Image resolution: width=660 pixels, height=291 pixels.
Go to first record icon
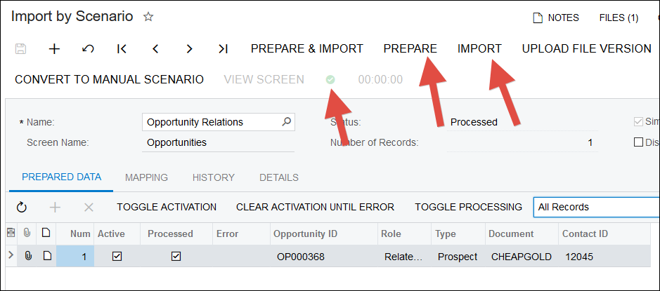click(122, 48)
